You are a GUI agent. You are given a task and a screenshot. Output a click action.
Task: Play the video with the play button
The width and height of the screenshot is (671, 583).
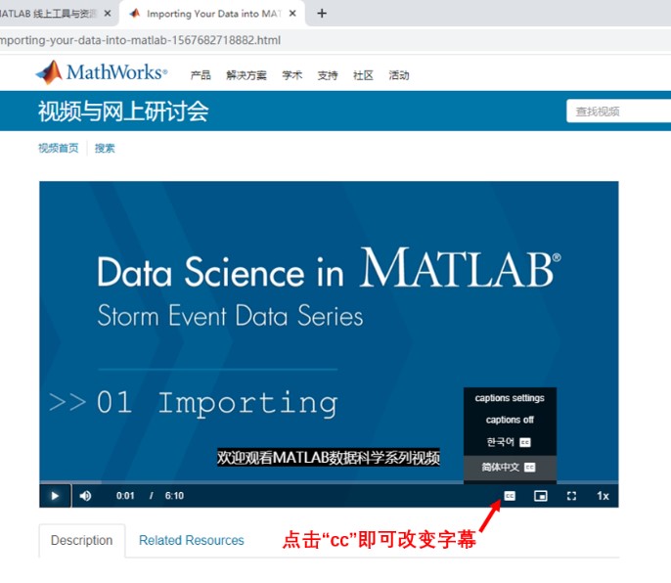click(55, 496)
